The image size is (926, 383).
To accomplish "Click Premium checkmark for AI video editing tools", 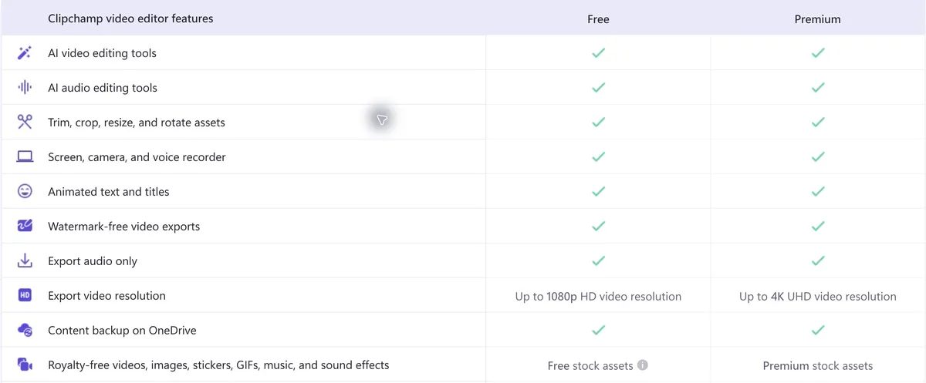I will tap(818, 53).
